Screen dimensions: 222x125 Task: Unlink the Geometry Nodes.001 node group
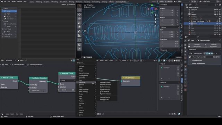(x=219, y=57)
